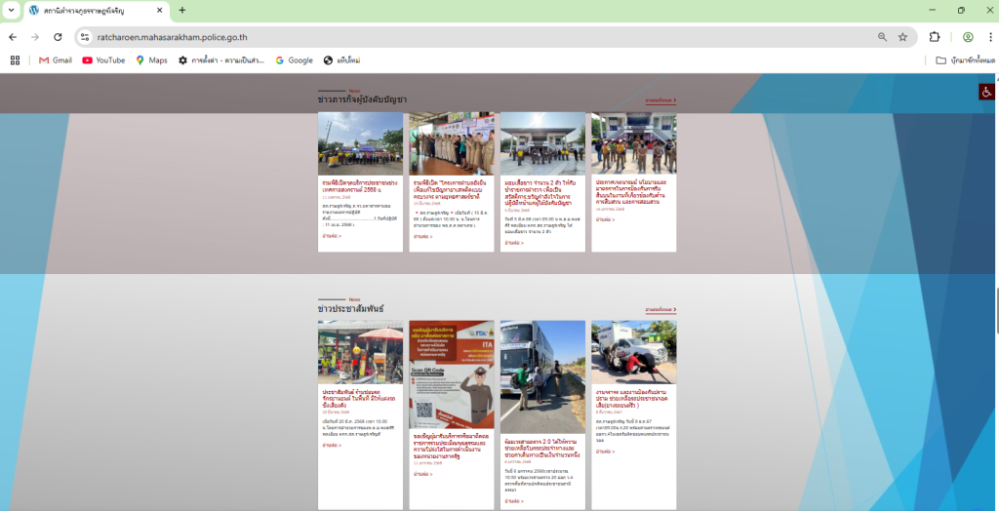Screen dimensions: 999x511
Task: Click 'view all' link beside ข่าวภารกิจผู้บังคับบัญชา heading
Action: pyautogui.click(x=660, y=100)
